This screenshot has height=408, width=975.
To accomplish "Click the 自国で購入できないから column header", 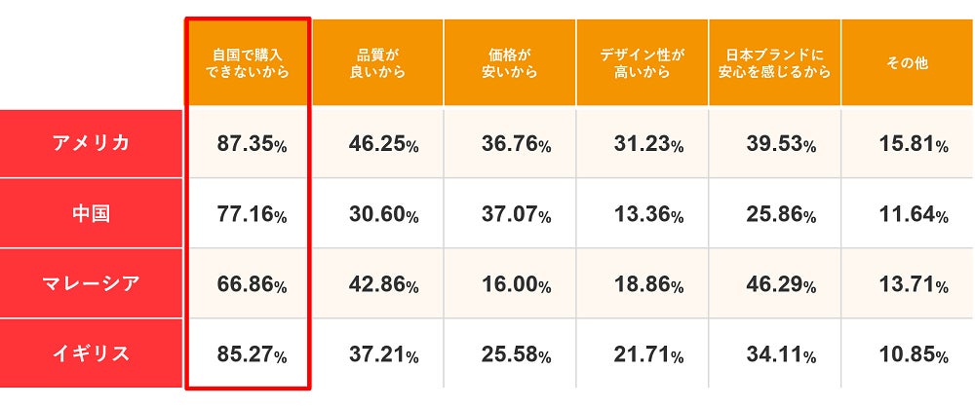I will 251,62.
